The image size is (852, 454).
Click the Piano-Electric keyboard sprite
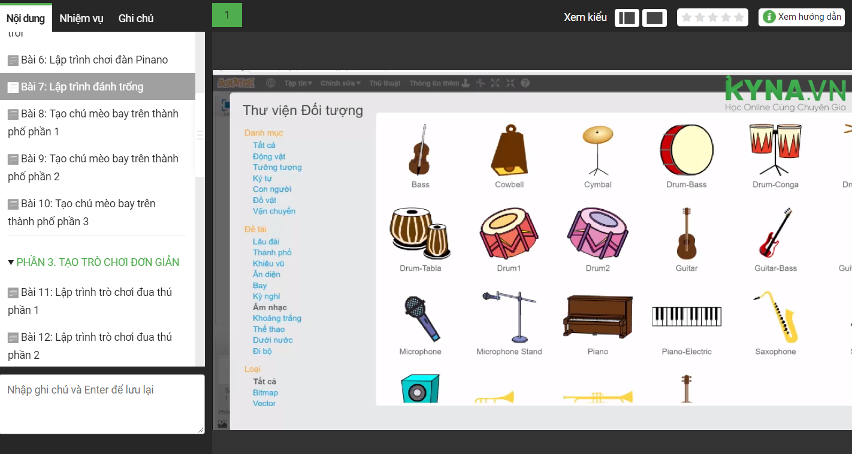coord(687,317)
